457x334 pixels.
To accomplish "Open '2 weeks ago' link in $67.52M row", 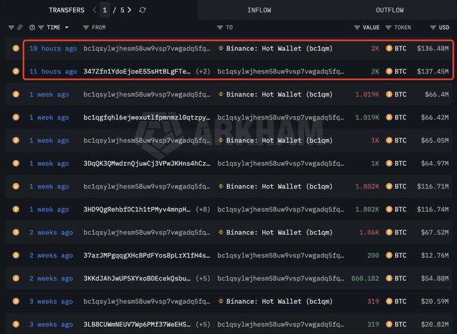I will pyautogui.click(x=51, y=232).
